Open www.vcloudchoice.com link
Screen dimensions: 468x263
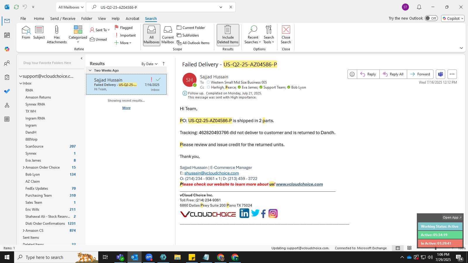300,184
